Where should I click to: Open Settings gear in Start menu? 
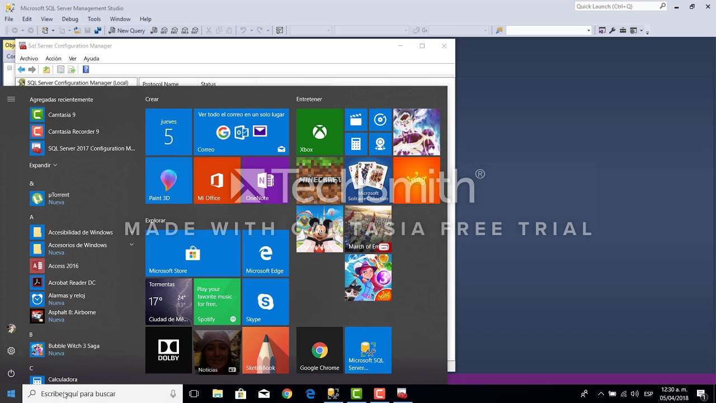(x=11, y=351)
